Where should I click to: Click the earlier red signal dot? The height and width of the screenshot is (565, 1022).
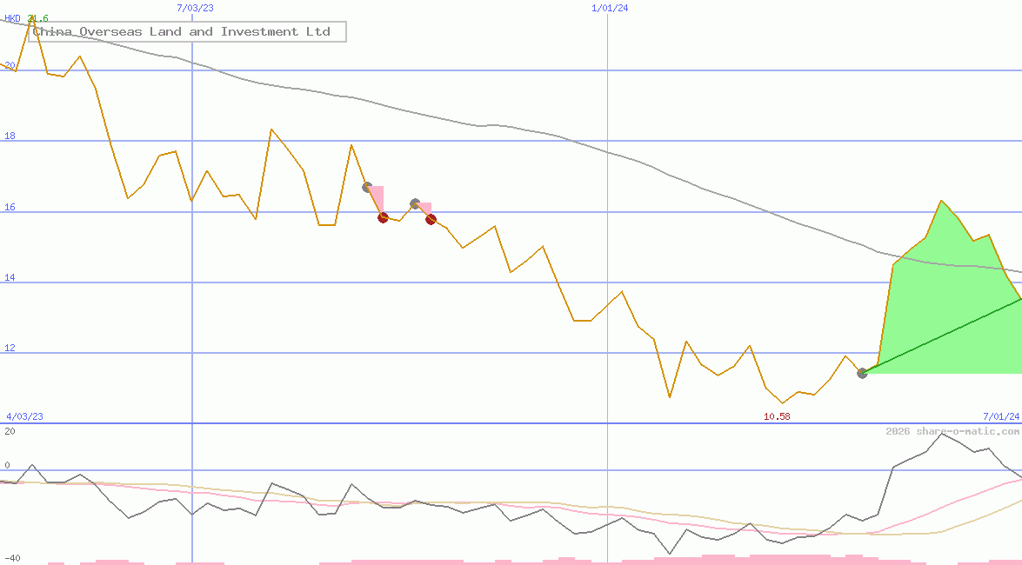[383, 217]
